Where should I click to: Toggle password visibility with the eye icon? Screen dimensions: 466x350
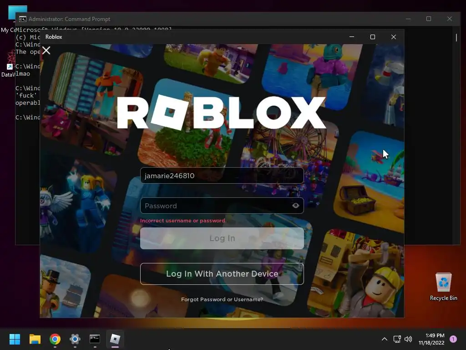pos(295,206)
